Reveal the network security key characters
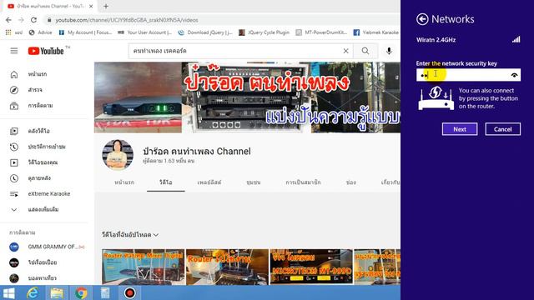The image size is (534, 300). coord(514,75)
